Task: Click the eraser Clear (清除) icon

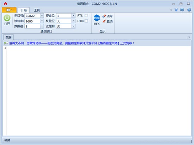Action: tap(104, 16)
